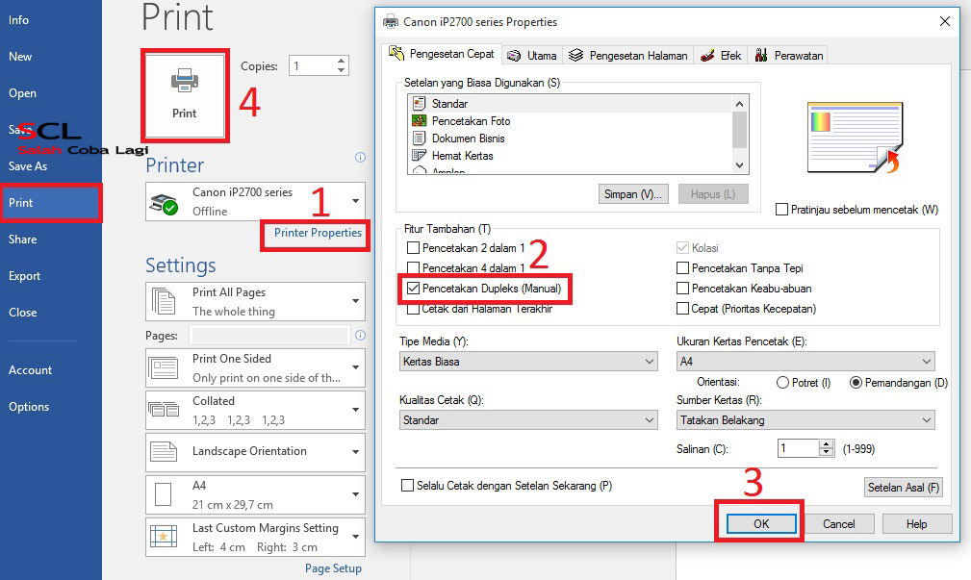Click the Salinan copies number field
971x580 pixels.
click(x=798, y=448)
